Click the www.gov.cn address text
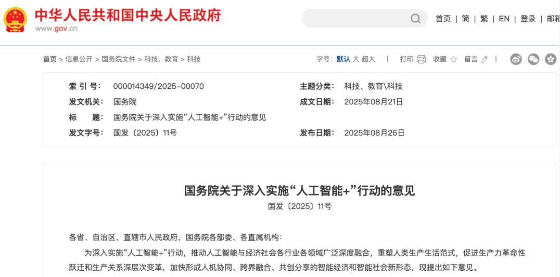The height and width of the screenshot is (277, 560). [x=56, y=29]
